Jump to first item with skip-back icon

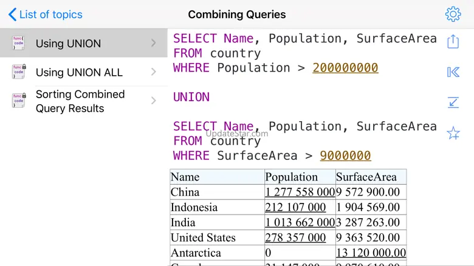click(453, 72)
